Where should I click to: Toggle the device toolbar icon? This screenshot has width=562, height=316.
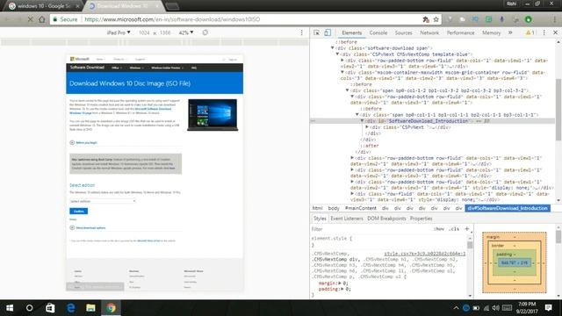328,32
